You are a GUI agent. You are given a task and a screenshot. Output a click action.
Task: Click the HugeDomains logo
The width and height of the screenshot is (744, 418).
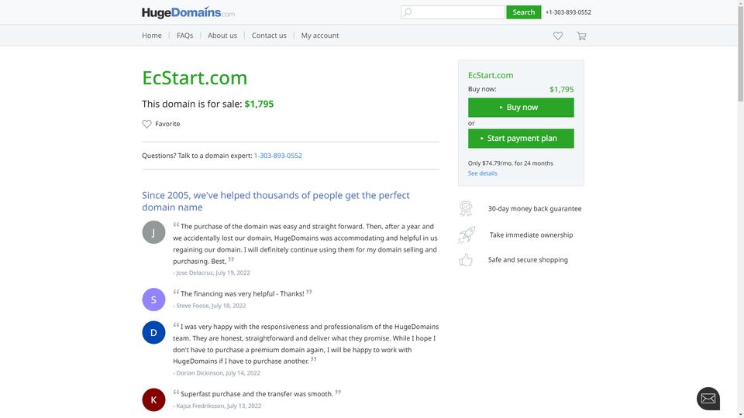pyautogui.click(x=188, y=12)
